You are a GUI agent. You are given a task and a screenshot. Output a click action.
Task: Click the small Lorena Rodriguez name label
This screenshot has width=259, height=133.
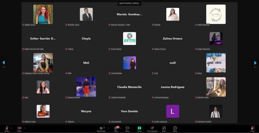tap(161, 98)
